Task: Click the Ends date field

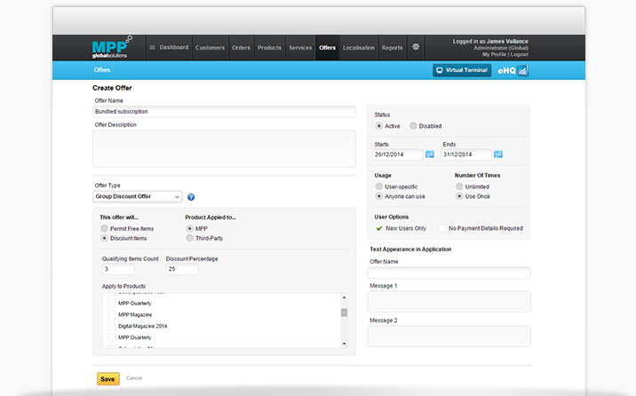Action: tap(466, 154)
